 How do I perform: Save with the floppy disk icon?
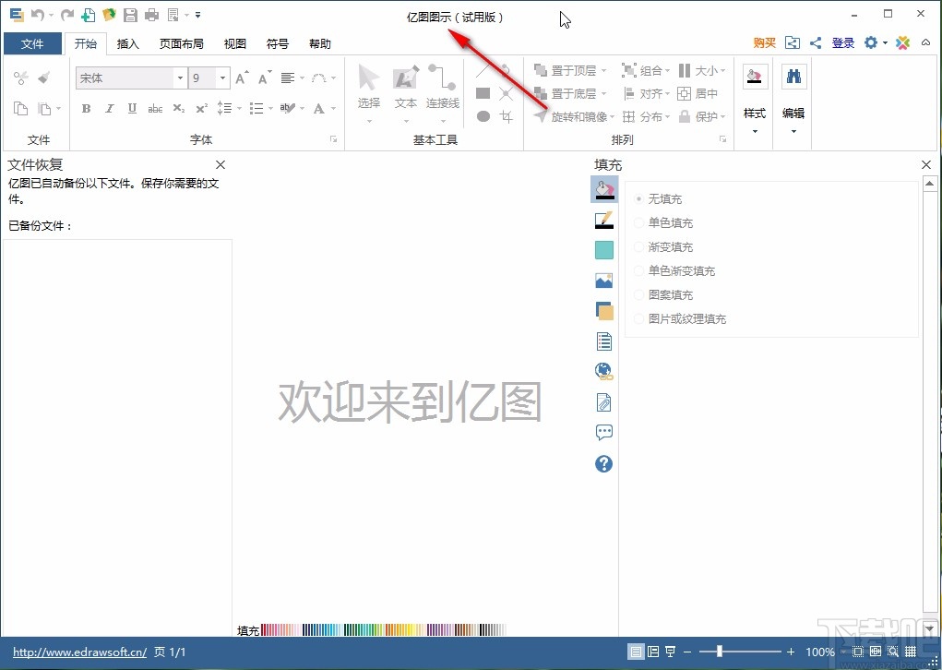130,15
